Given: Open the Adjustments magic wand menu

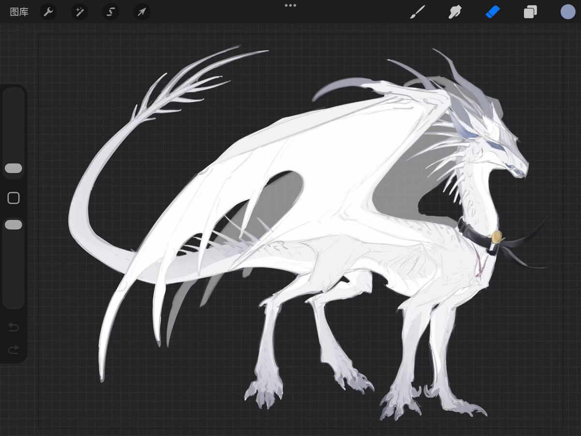Looking at the screenshot, I should point(79,12).
